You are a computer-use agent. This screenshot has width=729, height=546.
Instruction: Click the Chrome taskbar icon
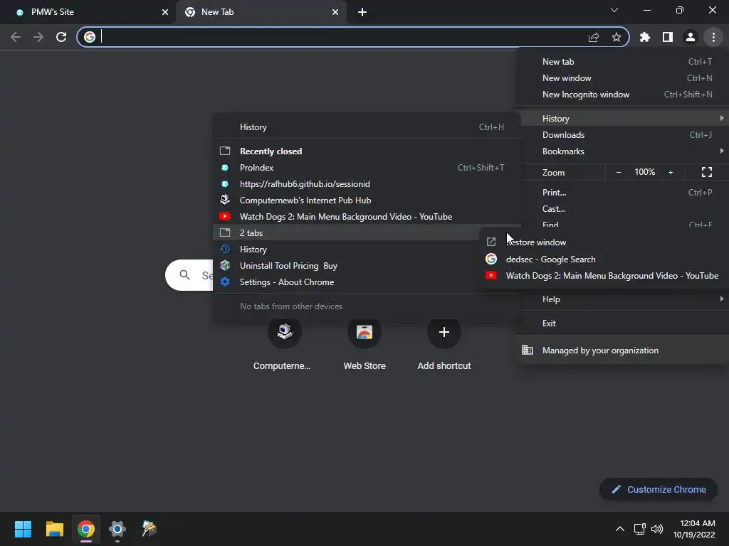(x=86, y=529)
